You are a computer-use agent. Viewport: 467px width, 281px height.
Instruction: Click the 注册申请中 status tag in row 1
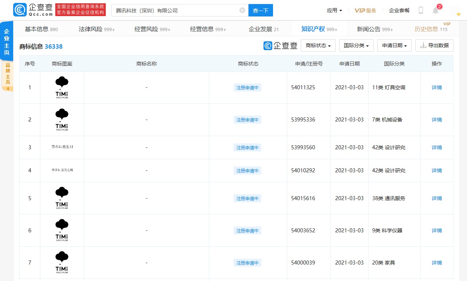(x=247, y=87)
